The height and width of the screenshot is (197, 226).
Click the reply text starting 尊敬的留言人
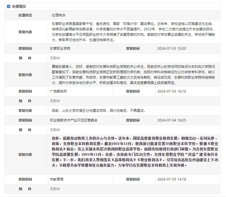[x=133, y=75]
